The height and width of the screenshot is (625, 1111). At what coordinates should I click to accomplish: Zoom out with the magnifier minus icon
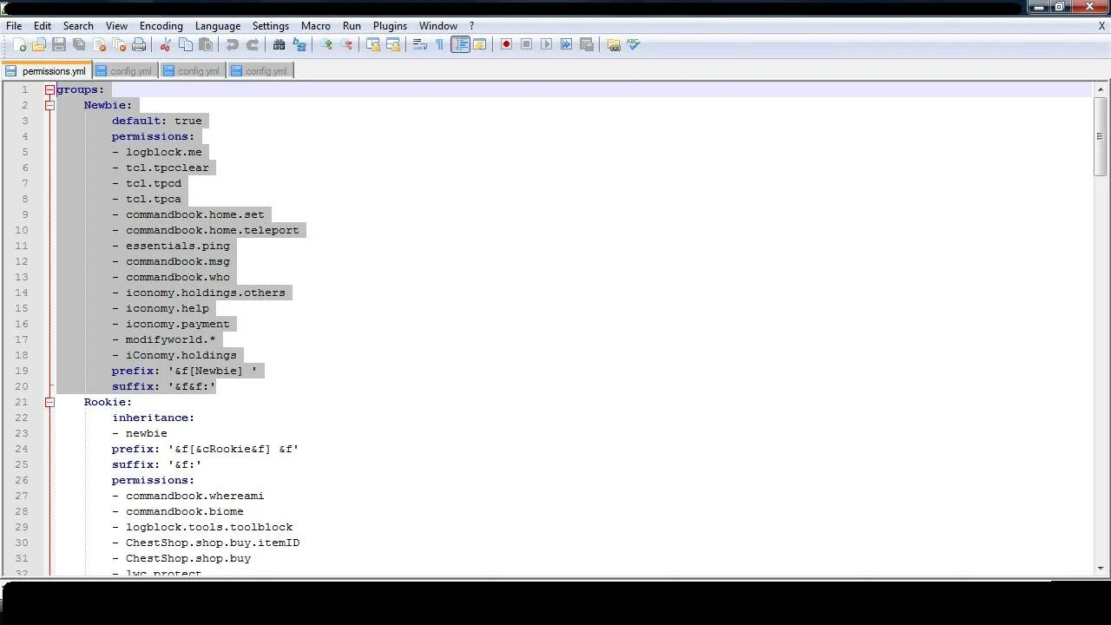click(346, 44)
